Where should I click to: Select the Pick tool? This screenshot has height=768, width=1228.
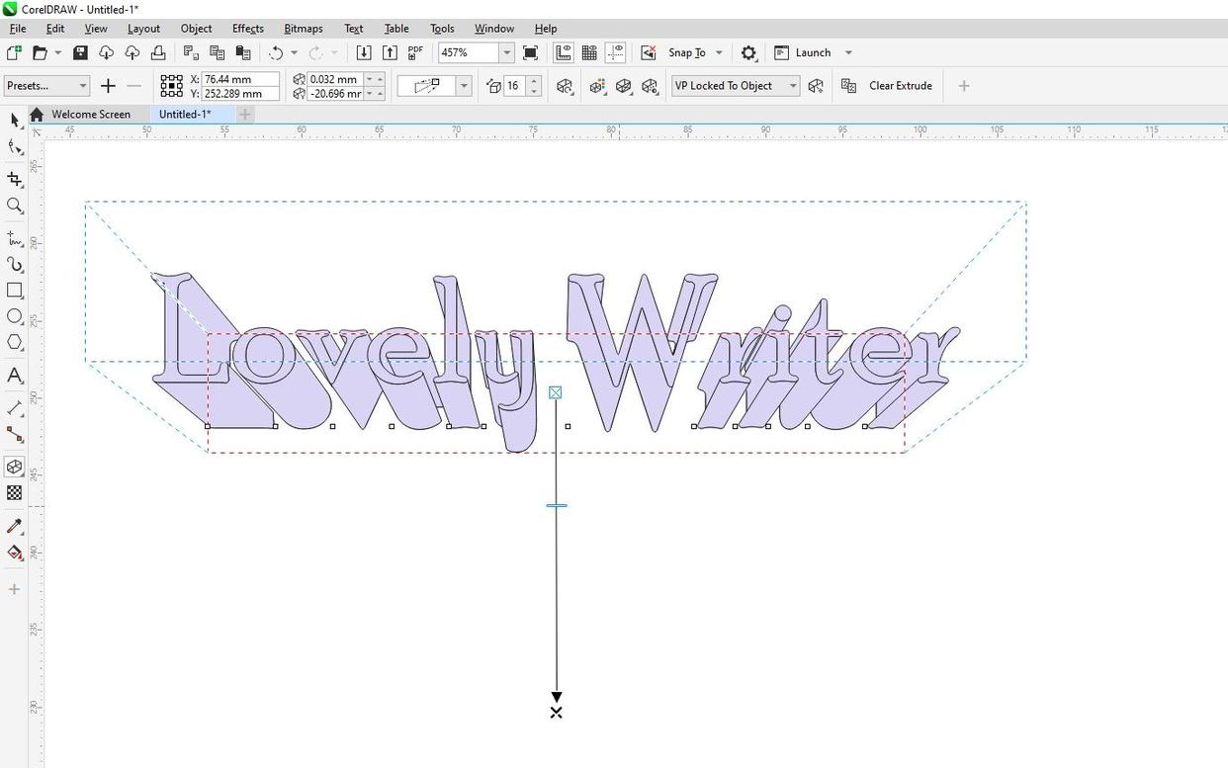[14, 120]
